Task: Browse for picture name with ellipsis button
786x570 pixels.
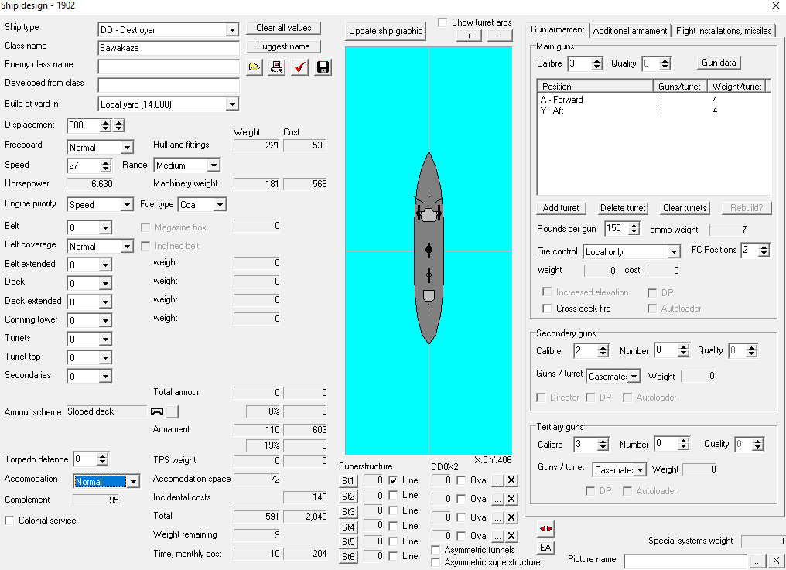Action: coord(758,561)
